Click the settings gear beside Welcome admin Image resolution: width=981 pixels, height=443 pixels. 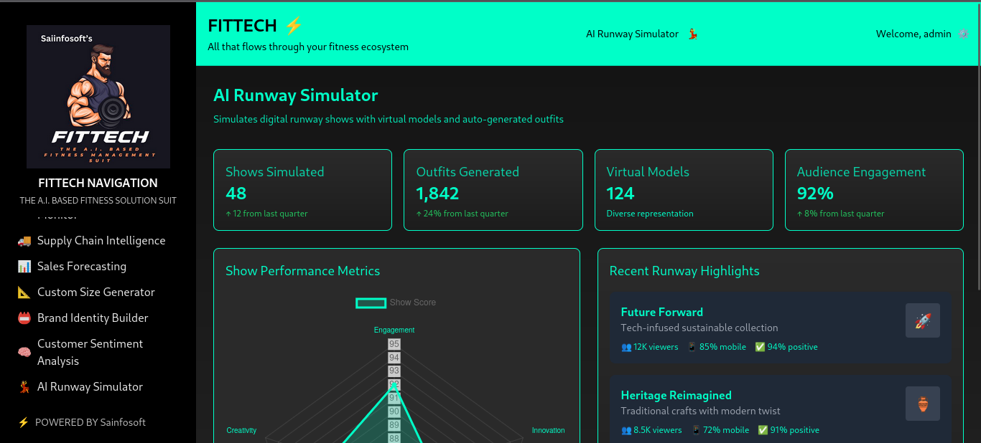coord(964,34)
